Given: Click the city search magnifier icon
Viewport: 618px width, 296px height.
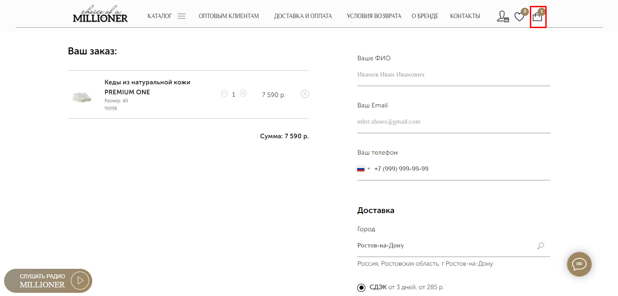Looking at the screenshot, I should tap(541, 246).
